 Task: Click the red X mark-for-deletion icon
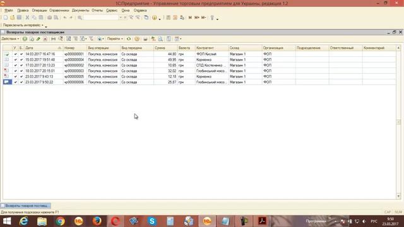click(x=45, y=39)
